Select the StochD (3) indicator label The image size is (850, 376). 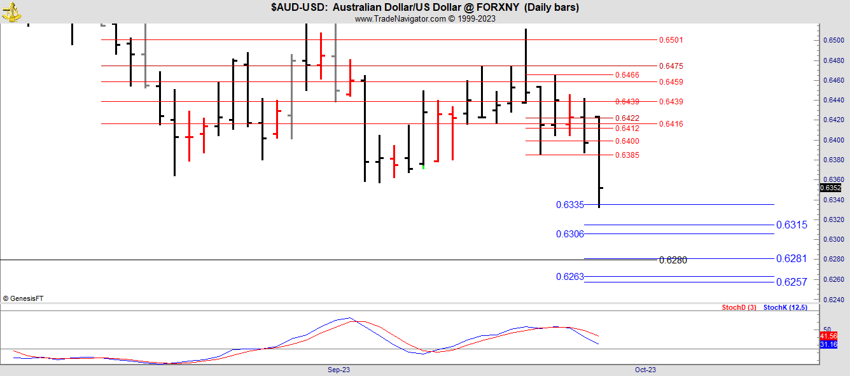click(739, 308)
